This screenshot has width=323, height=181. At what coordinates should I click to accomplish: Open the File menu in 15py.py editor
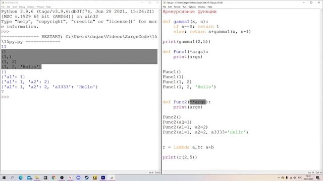(164, 7)
